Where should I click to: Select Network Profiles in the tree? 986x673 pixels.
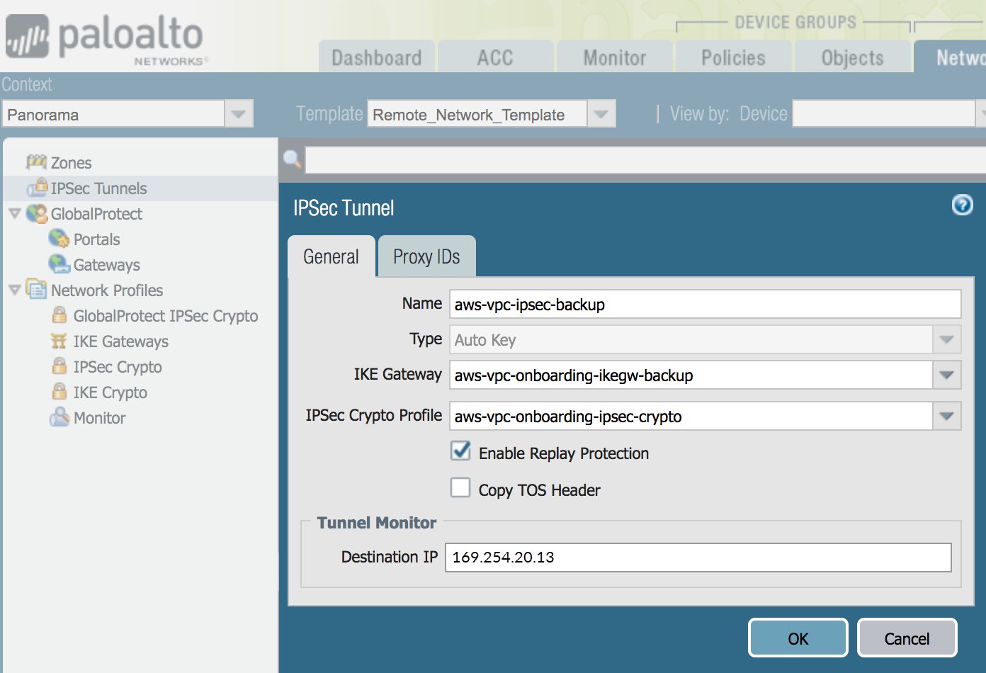coord(106,290)
